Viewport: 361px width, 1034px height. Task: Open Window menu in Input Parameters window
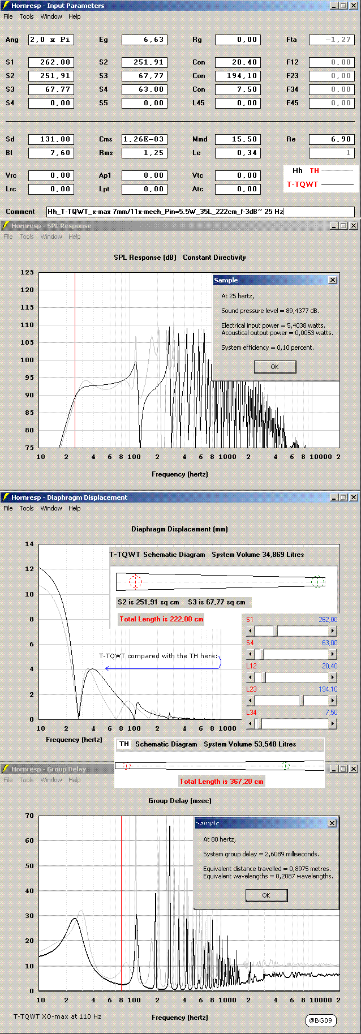(51, 16)
